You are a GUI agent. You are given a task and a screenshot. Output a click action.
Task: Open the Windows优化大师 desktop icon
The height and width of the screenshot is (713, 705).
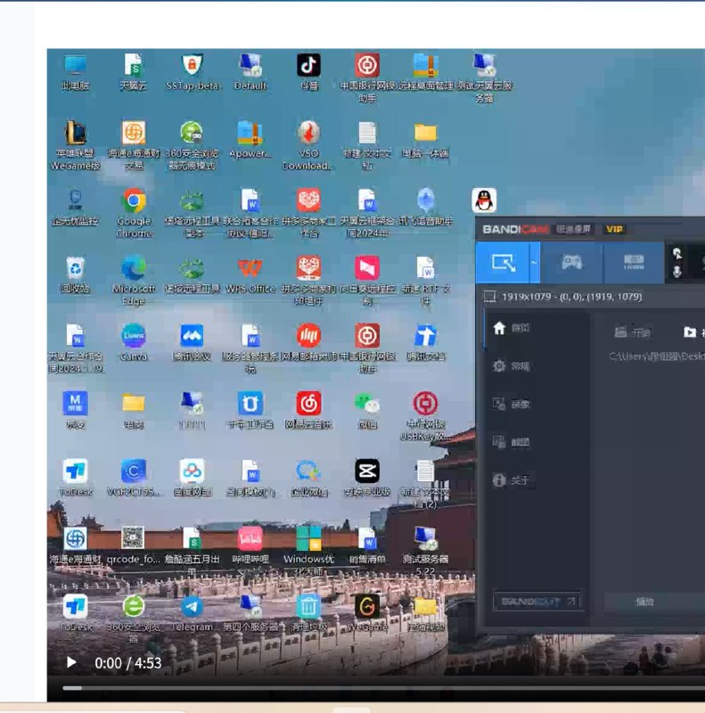(309, 551)
